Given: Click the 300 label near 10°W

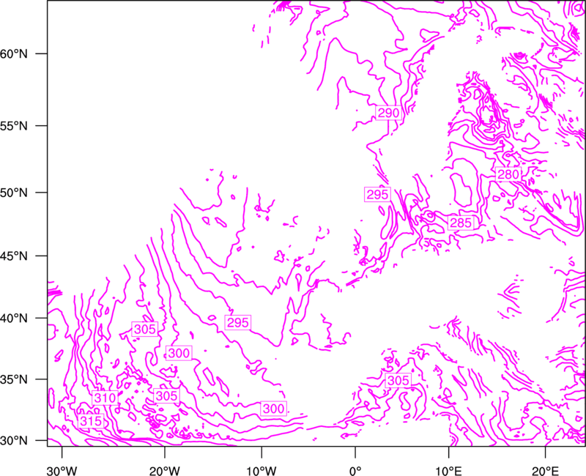Looking at the screenshot, I should (273, 409).
